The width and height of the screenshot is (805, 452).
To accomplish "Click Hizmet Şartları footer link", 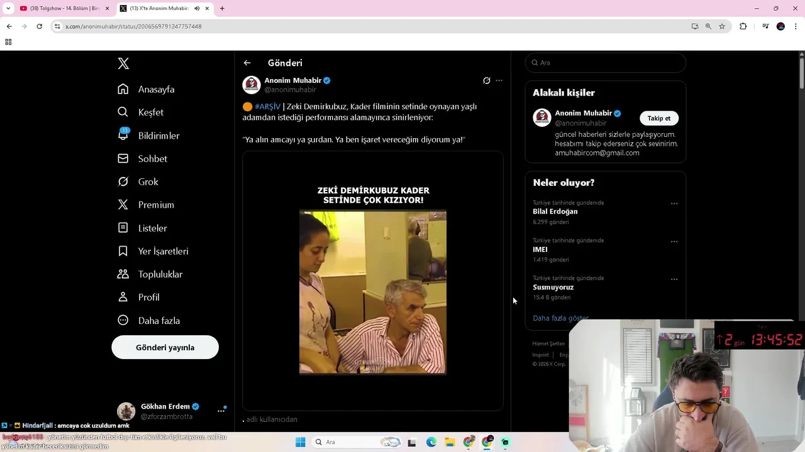I will coord(548,343).
